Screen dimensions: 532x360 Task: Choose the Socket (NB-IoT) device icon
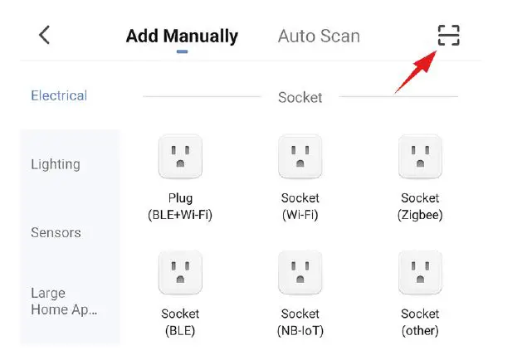pos(300,272)
